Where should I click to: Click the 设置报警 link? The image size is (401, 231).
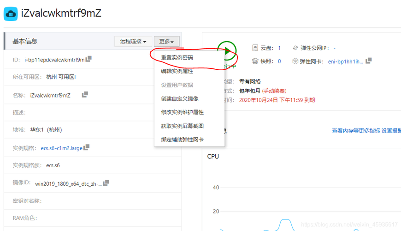pos(391,131)
